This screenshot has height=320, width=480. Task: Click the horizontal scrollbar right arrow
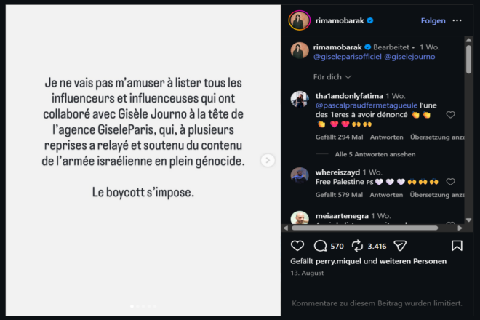click(460, 228)
